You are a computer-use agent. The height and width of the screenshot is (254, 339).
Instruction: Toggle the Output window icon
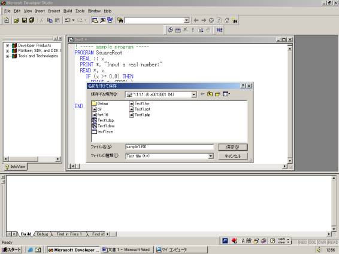[102, 20]
